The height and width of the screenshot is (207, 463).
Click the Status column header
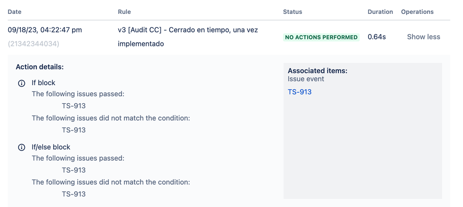292,12
